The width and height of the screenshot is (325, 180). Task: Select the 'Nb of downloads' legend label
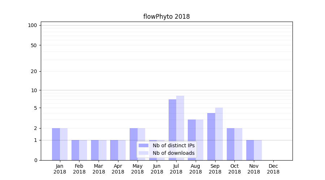(173, 153)
